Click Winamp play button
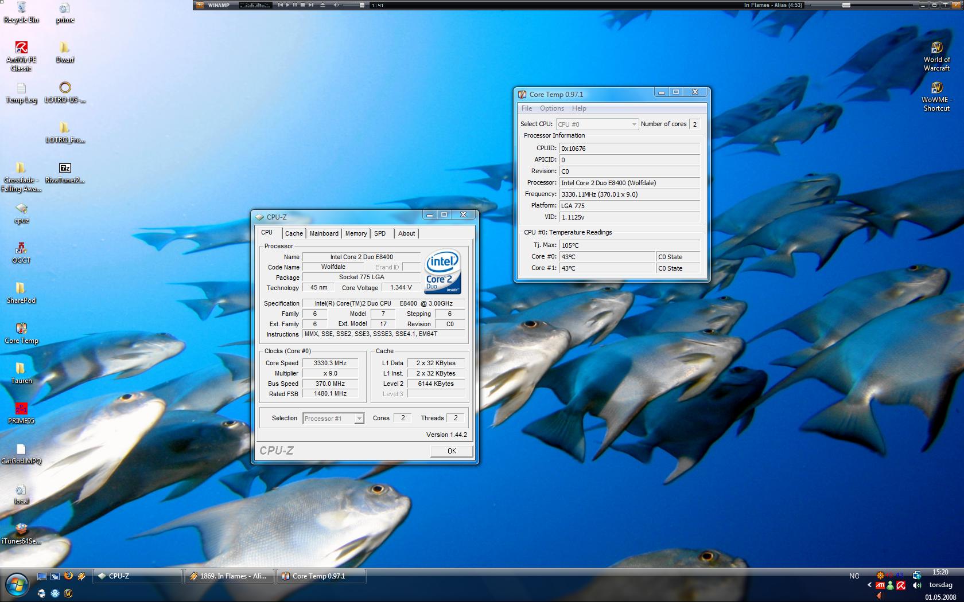The height and width of the screenshot is (602, 964). [x=288, y=5]
